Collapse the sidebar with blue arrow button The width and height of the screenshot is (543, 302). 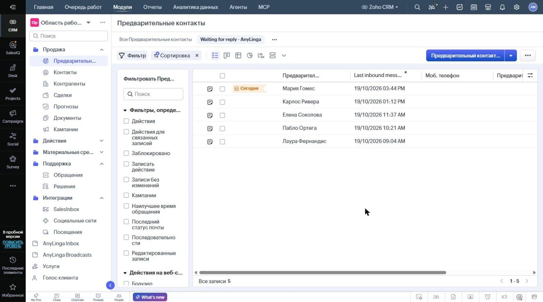[110, 285]
